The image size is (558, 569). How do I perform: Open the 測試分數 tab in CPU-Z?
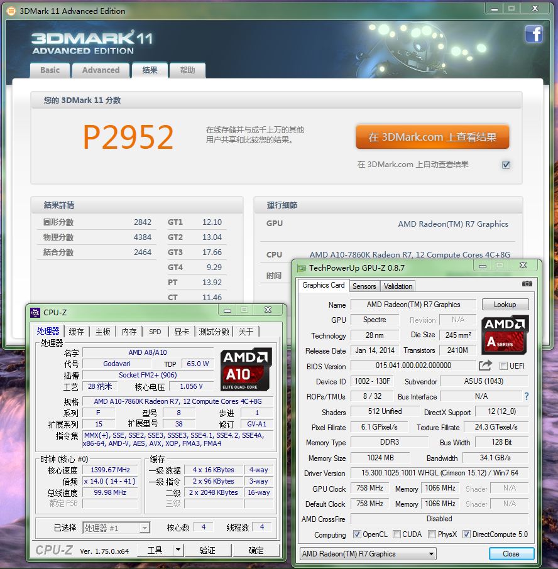coord(214,332)
